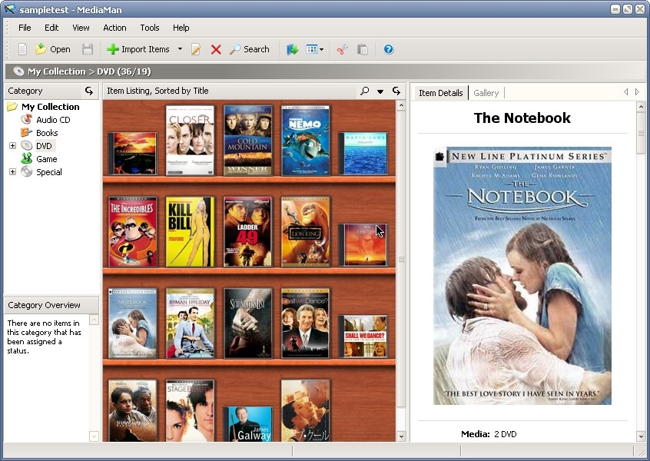
Task: Open the Help menu
Action: click(181, 28)
